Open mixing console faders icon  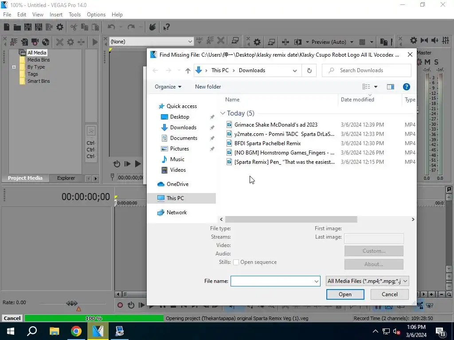(x=446, y=40)
